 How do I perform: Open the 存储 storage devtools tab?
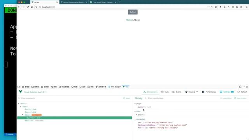point(91,87)
